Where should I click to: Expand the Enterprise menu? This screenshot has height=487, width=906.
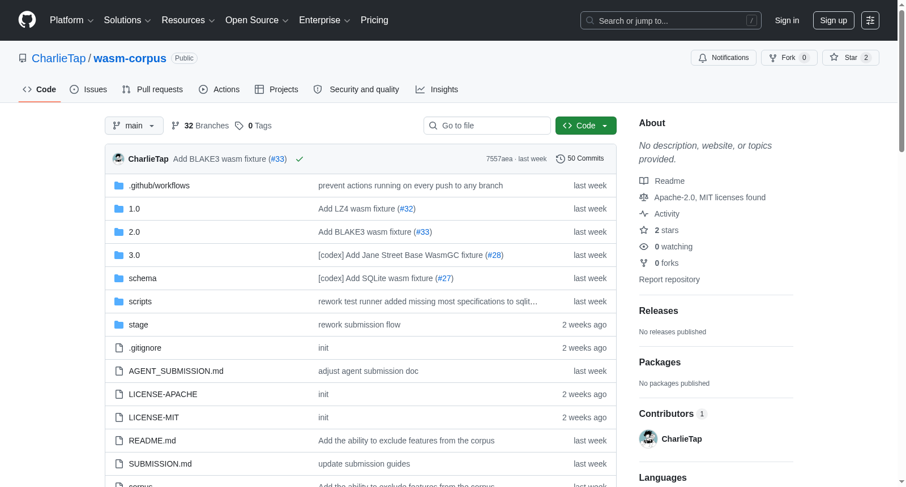[x=324, y=20]
